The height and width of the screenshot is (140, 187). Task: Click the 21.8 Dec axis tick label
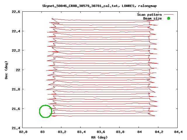tap(16, 89)
